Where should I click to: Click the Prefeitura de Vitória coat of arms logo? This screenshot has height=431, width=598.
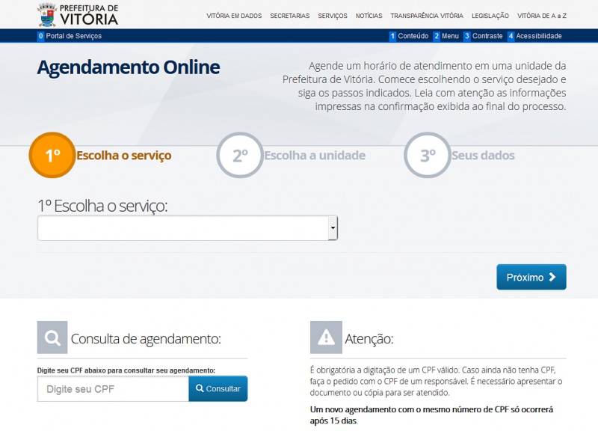(x=47, y=15)
